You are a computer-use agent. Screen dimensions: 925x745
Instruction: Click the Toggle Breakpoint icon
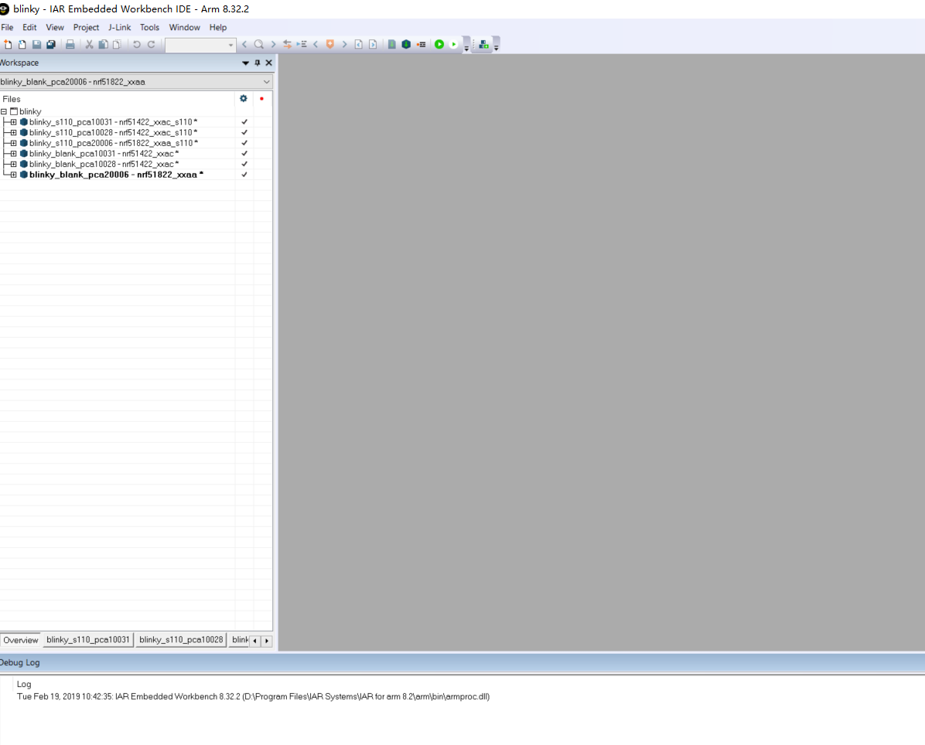click(422, 44)
